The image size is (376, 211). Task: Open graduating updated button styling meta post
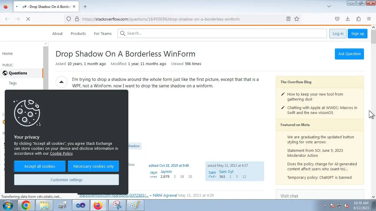pyautogui.click(x=320, y=139)
